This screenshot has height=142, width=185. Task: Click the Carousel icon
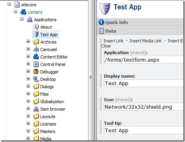coord(36,49)
